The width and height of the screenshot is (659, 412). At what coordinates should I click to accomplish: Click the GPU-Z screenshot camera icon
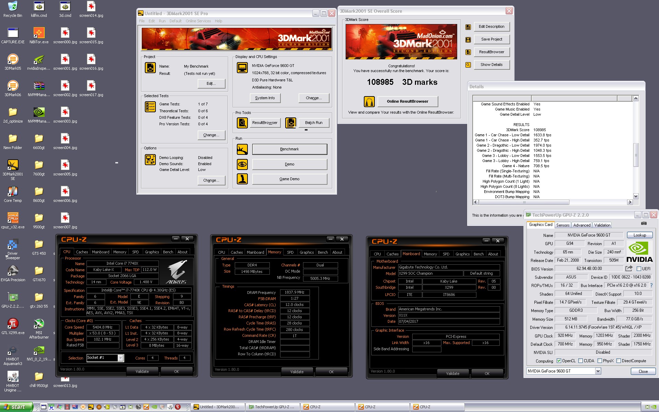644,224
